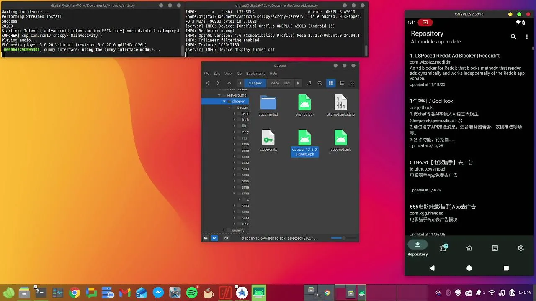Open the Settings tab on phone
This screenshot has width=536, height=301.
pyautogui.click(x=521, y=248)
